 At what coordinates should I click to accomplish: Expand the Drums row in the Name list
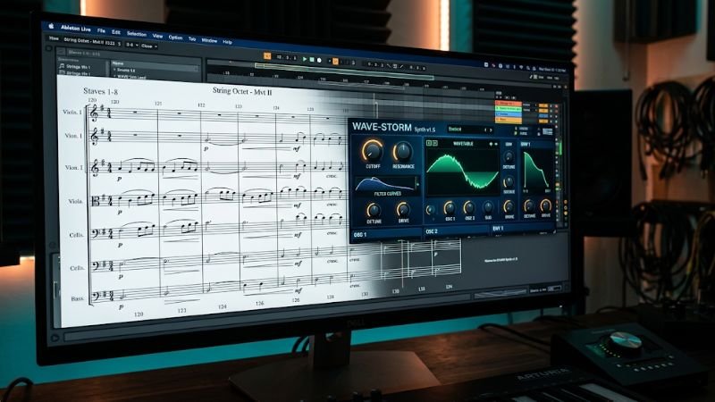[115, 71]
